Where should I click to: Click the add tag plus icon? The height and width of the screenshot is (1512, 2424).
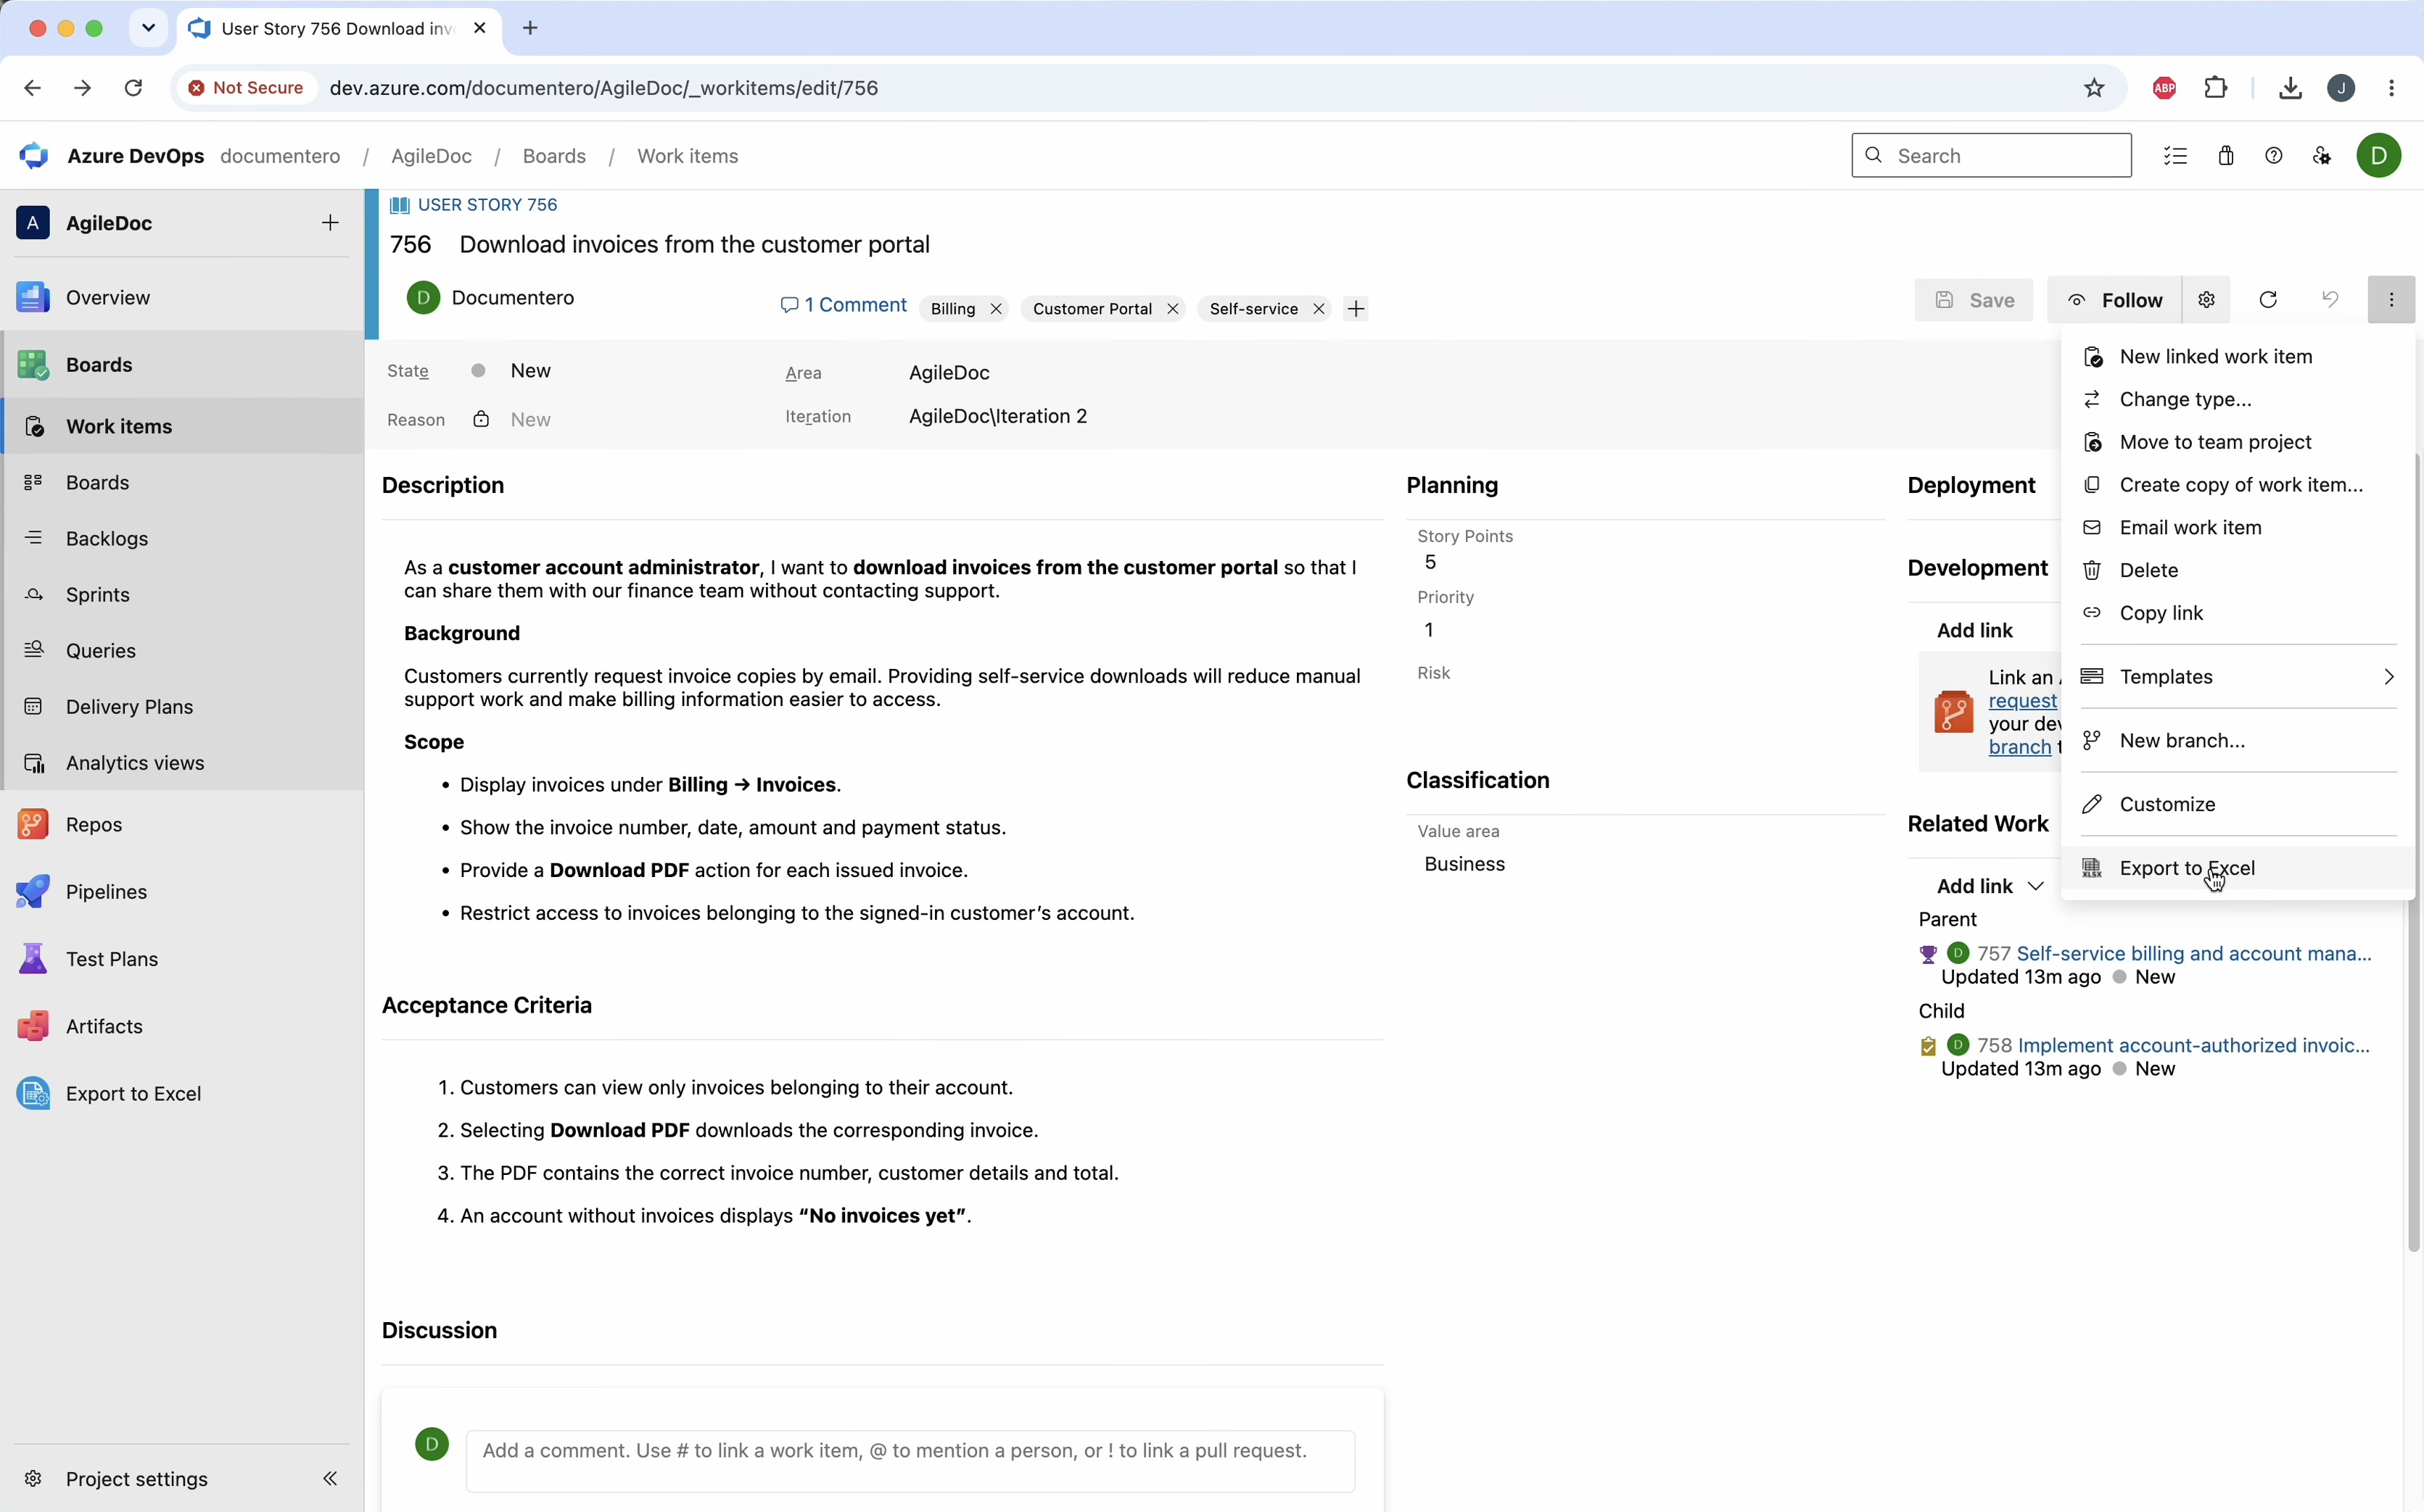pos(1356,309)
